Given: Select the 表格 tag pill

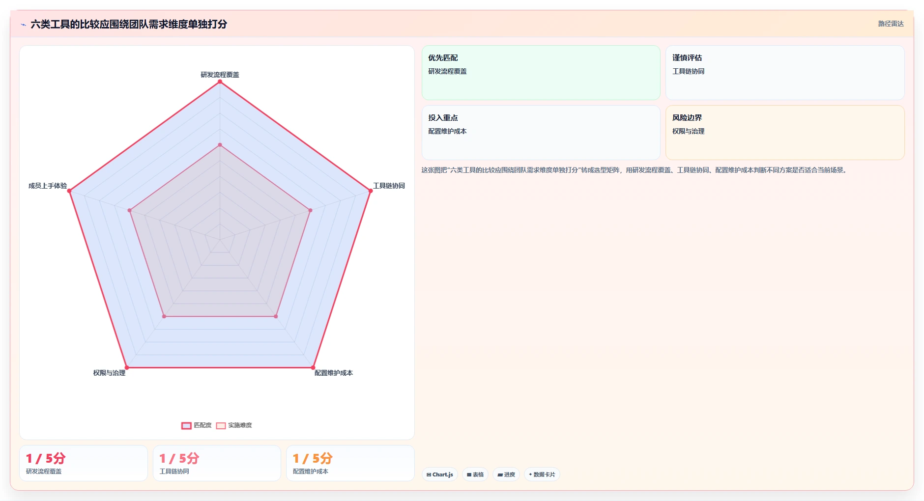Looking at the screenshot, I should tap(475, 474).
